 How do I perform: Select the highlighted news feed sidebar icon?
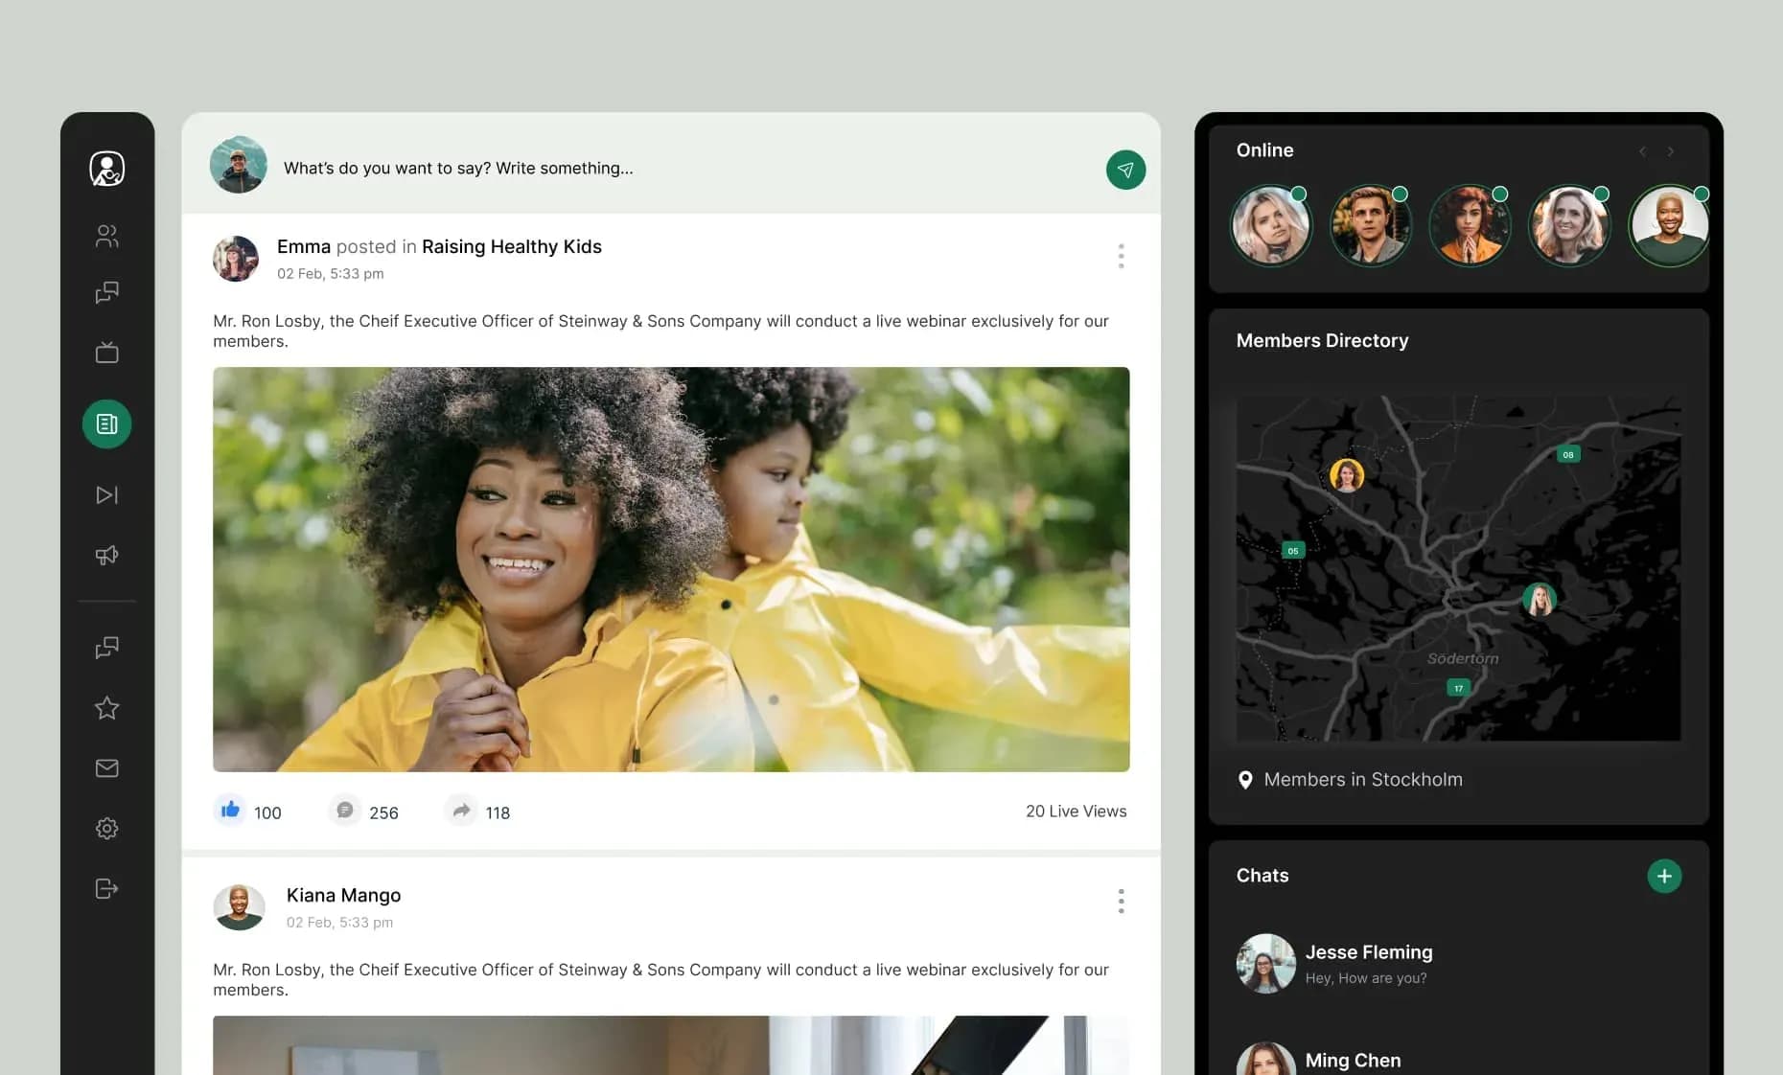[107, 423]
